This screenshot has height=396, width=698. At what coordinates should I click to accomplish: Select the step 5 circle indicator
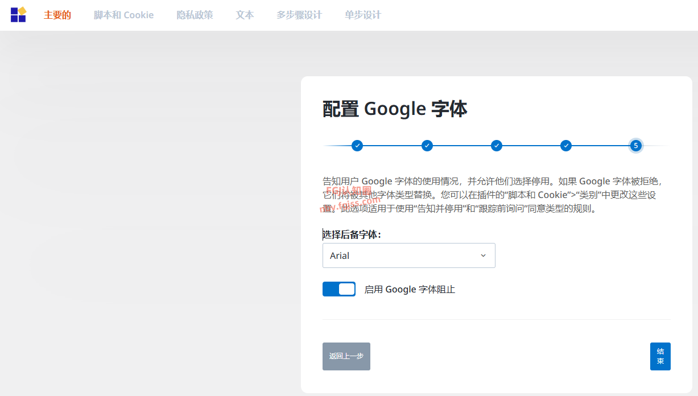click(636, 146)
